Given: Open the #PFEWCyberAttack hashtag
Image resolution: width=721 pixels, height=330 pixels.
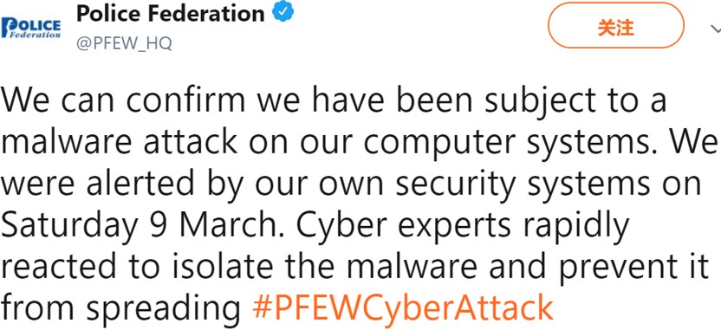Looking at the screenshot, I should click(x=403, y=307).
